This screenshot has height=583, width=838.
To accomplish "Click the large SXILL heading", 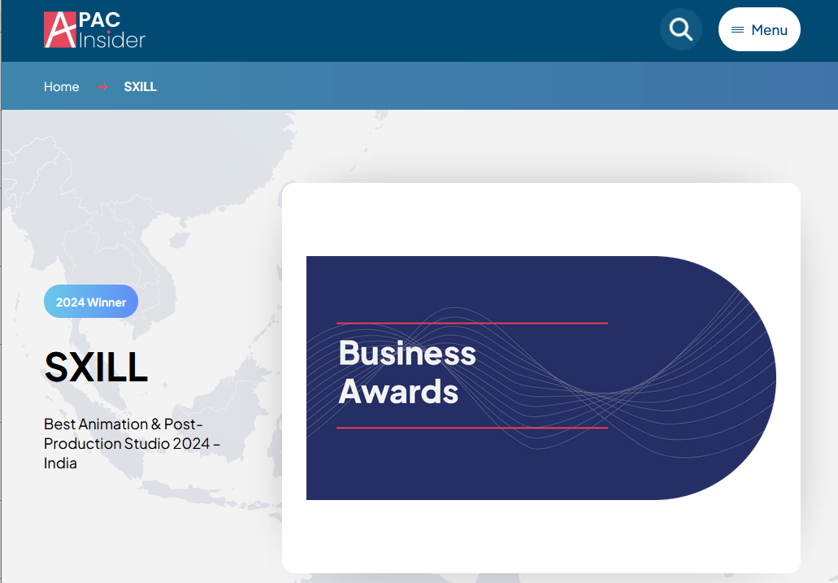I will (96, 367).
